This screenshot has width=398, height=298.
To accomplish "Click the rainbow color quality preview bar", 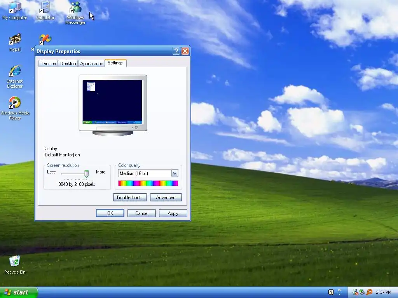I will 148,183.
